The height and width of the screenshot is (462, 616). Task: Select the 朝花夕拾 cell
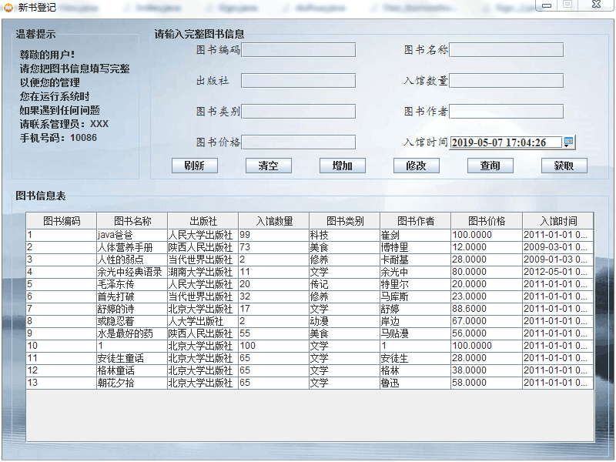132,383
